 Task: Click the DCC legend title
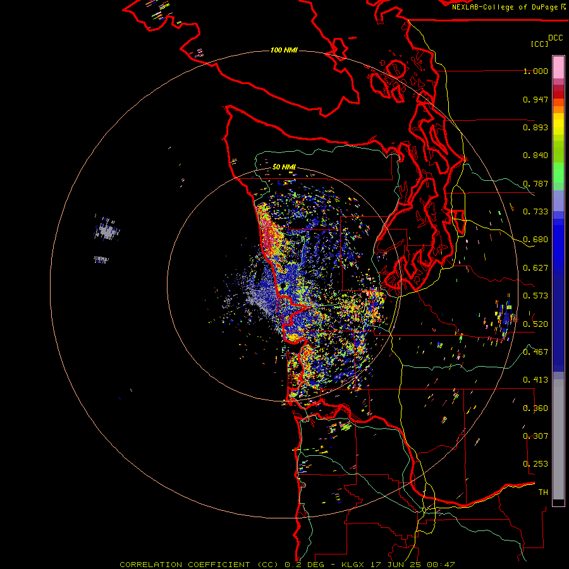(x=555, y=38)
